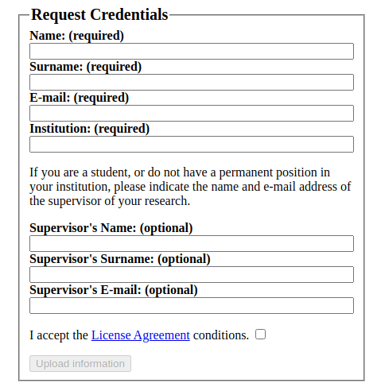Click the 'Request Credentials' heading
This screenshot has height=387, width=381.
tap(99, 14)
